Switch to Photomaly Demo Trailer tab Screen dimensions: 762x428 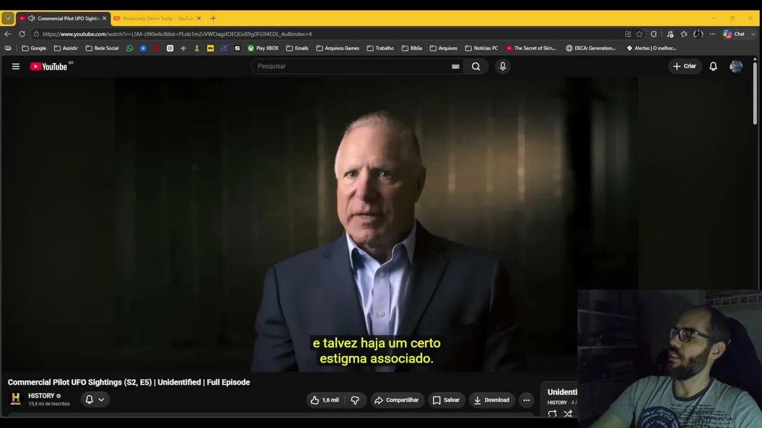click(157, 18)
